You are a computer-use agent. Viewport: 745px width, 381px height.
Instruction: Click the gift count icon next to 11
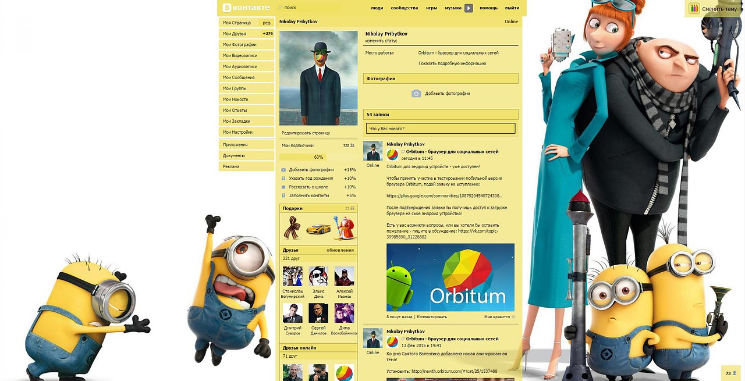point(353,208)
